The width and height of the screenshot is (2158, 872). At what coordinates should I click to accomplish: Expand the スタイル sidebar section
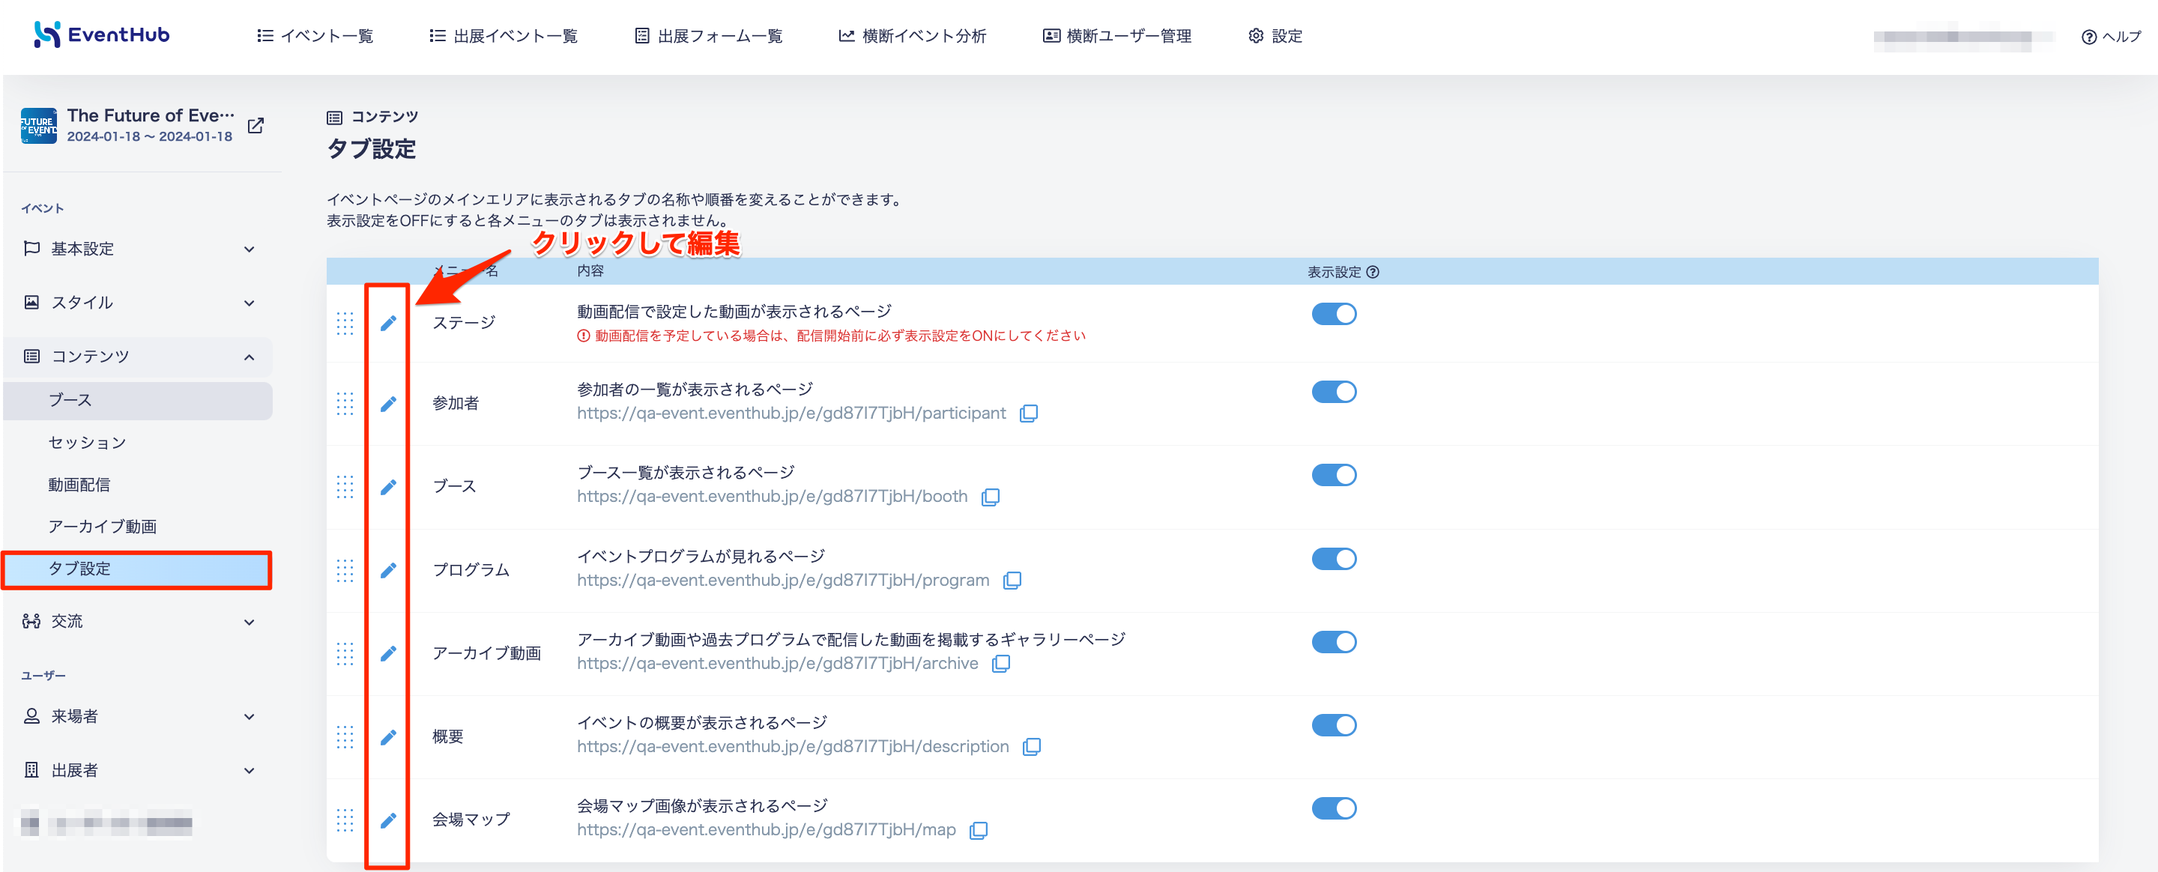(x=138, y=303)
